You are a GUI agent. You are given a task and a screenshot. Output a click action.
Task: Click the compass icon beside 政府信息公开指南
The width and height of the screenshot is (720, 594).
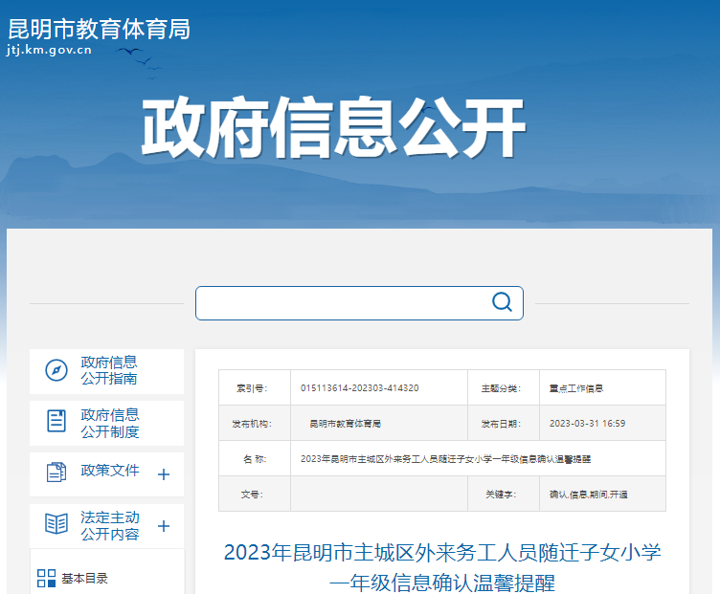(x=56, y=370)
